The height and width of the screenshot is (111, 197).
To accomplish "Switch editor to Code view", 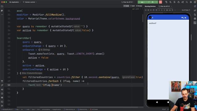I will click(x=126, y=6).
